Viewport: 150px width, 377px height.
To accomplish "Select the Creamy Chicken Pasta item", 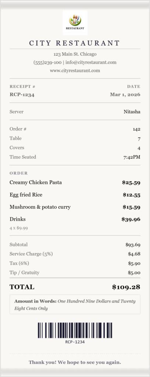I will coord(75,183).
